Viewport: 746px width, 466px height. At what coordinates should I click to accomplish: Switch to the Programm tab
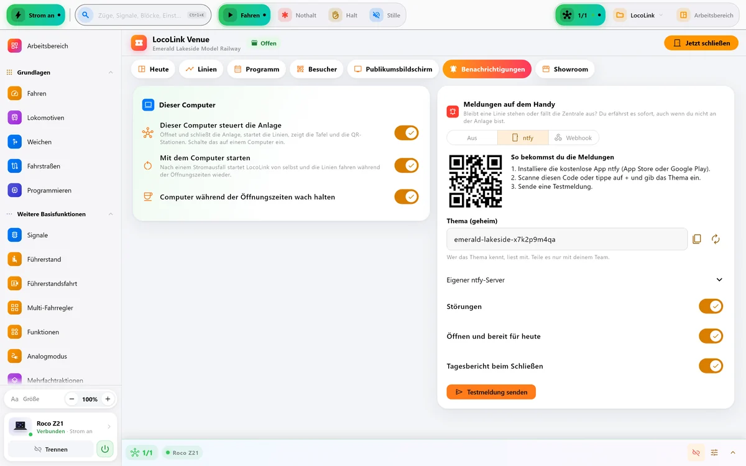pyautogui.click(x=257, y=69)
